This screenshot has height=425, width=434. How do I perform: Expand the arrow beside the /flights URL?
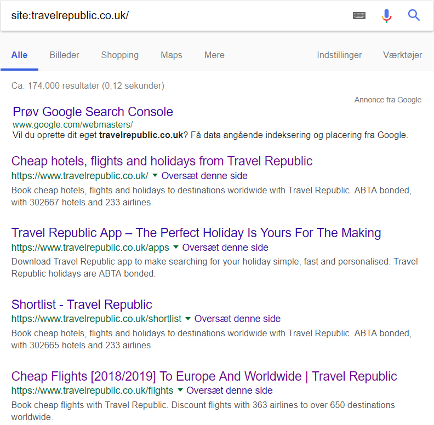pos(180,390)
